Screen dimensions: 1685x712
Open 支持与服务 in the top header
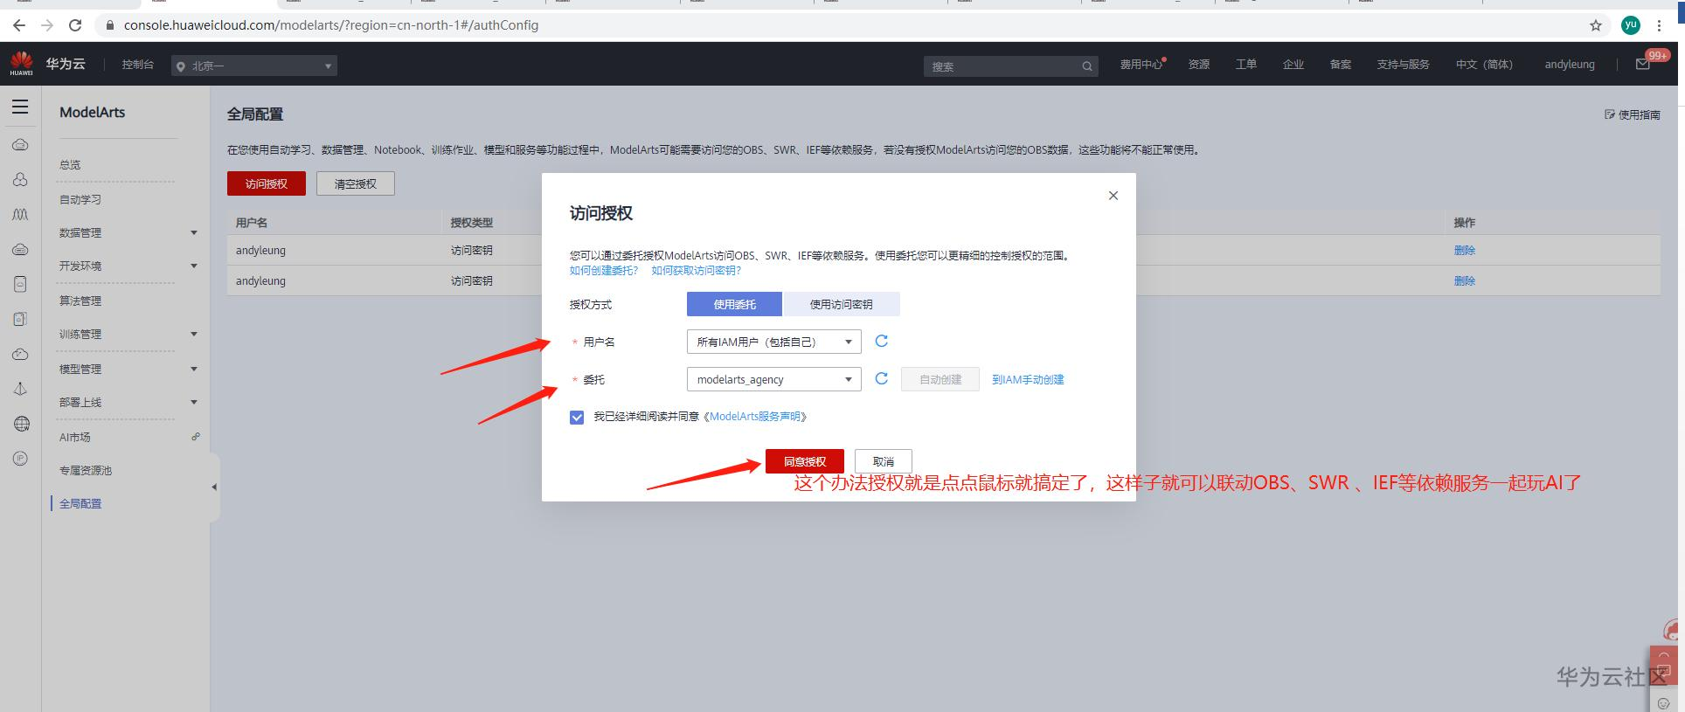point(1403,65)
